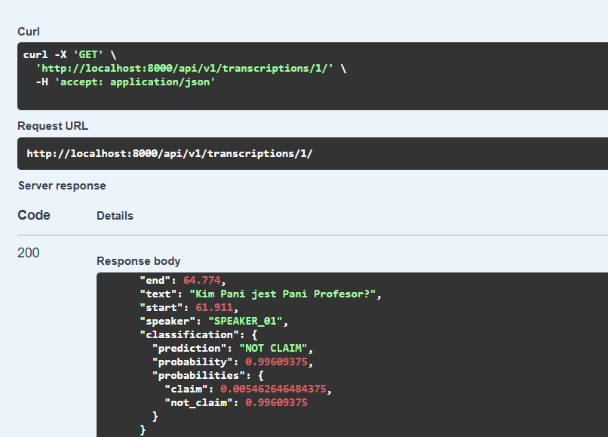Screen dimensions: 608x437
Task: Click the prediction value NOT CLAIM
Action: (x=275, y=348)
